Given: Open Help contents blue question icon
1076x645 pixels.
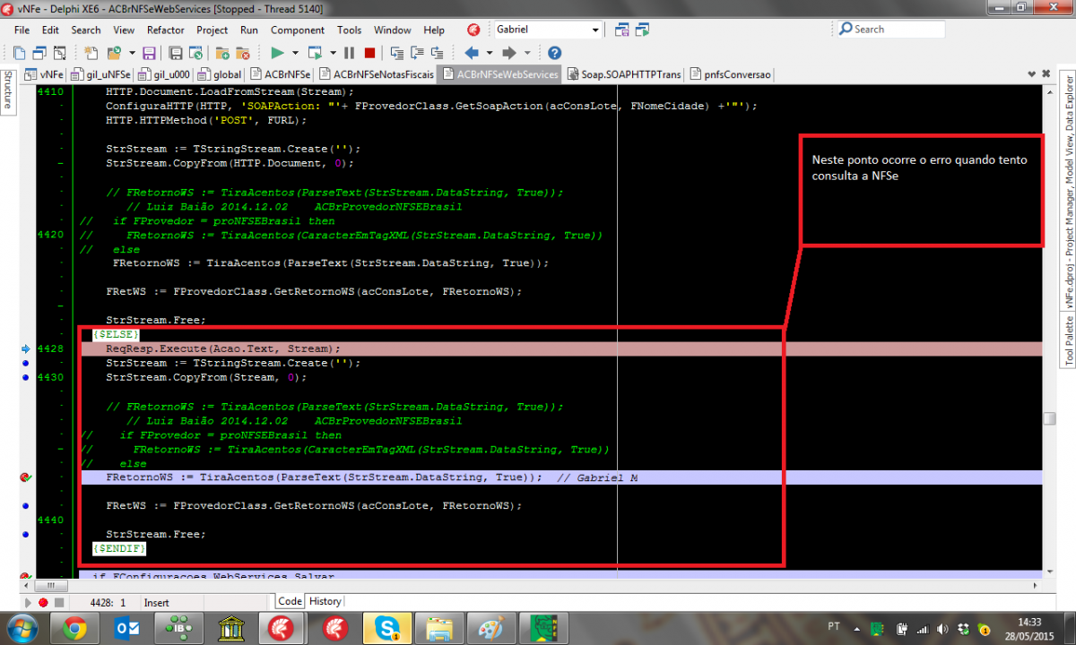Looking at the screenshot, I should (554, 53).
